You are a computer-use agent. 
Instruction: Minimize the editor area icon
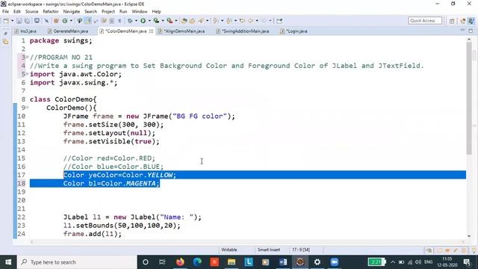coord(463,31)
